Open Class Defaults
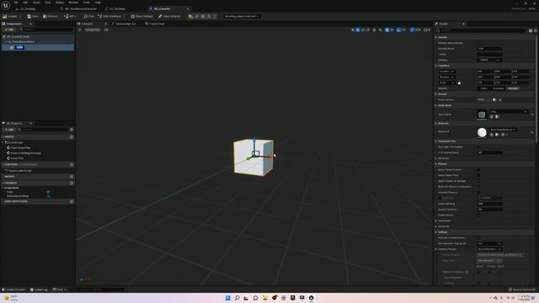The image size is (539, 303). point(169,16)
